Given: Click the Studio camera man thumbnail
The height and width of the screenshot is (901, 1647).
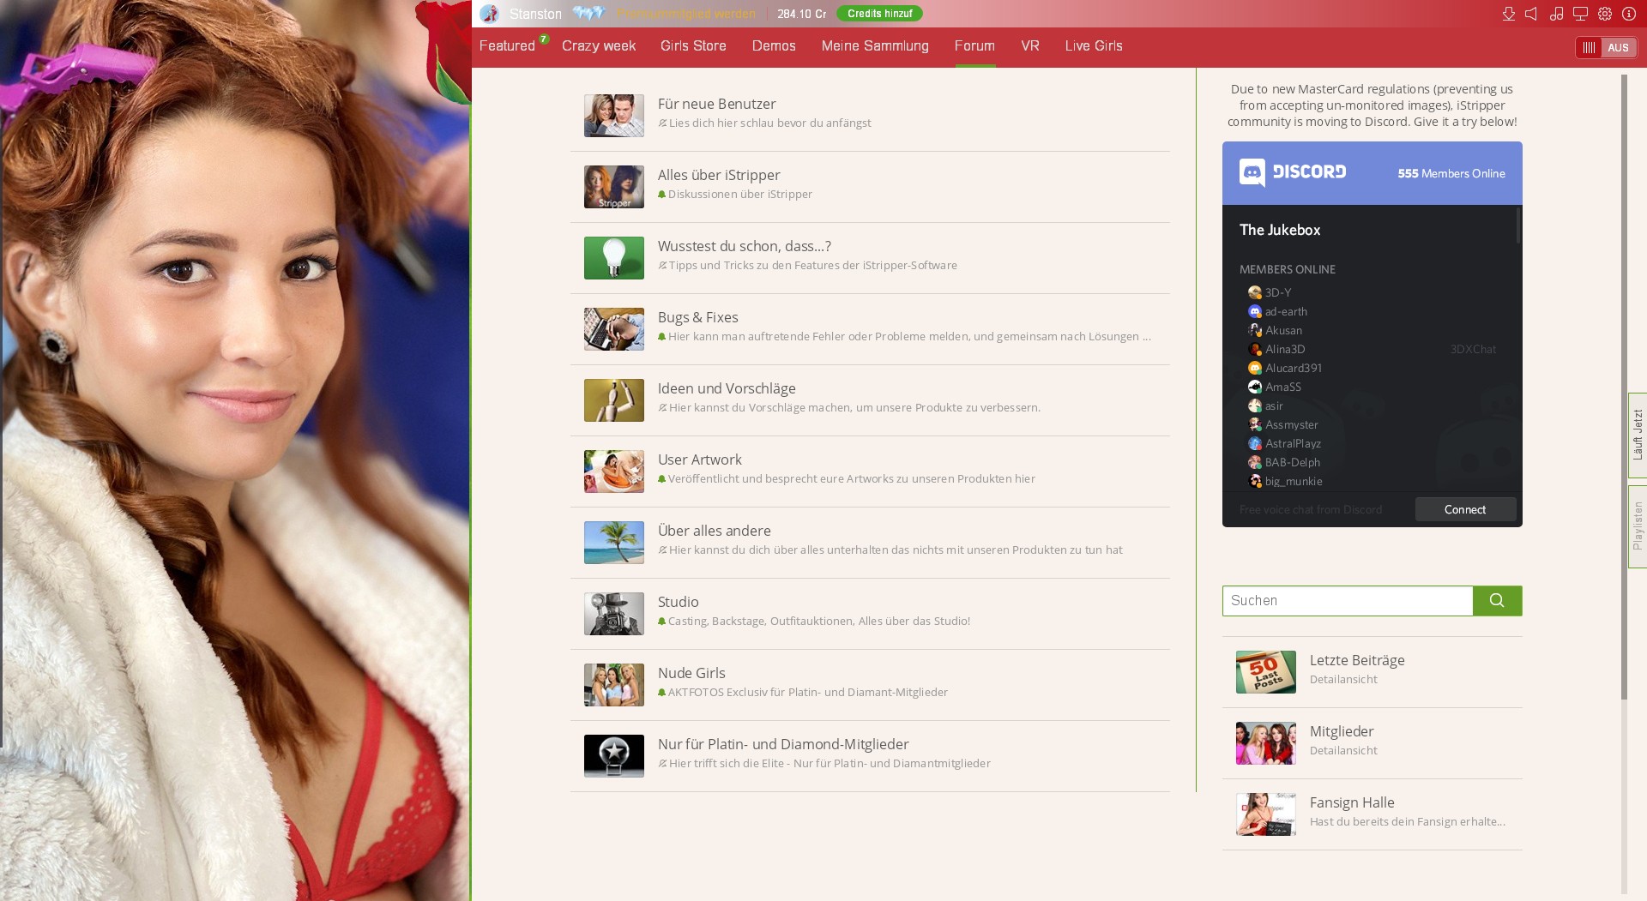Looking at the screenshot, I should click(x=614, y=614).
